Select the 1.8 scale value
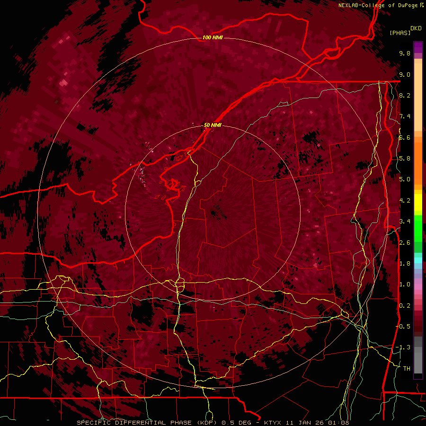This screenshot has width=426, height=426. (x=405, y=264)
